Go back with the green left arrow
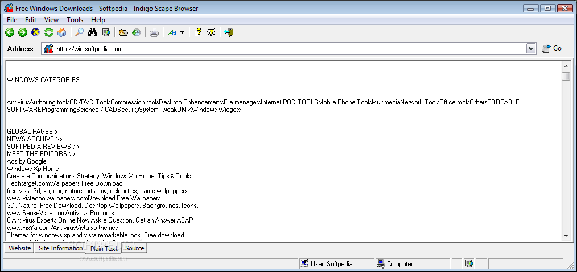This screenshot has height=272, width=577. coord(10,33)
